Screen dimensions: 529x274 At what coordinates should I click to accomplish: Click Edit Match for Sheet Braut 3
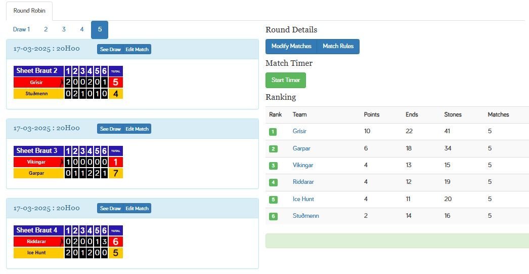(x=137, y=129)
